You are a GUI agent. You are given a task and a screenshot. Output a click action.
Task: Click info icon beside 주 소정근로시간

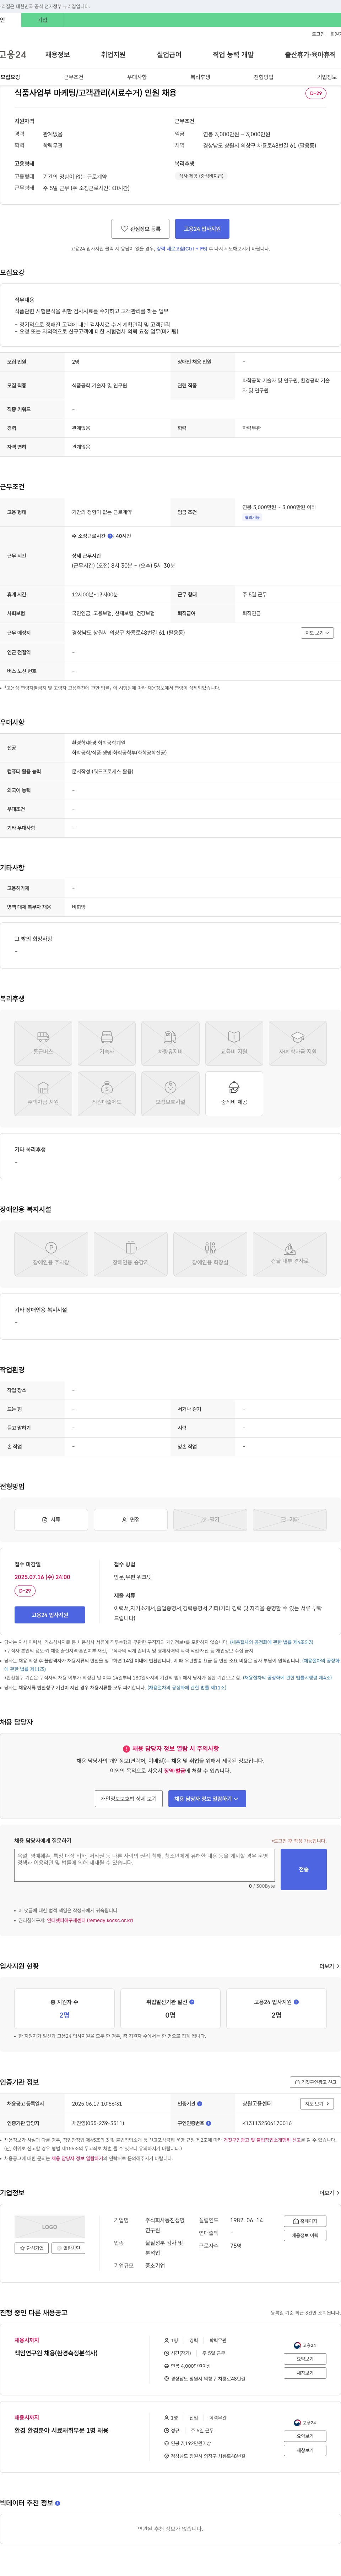[110, 536]
